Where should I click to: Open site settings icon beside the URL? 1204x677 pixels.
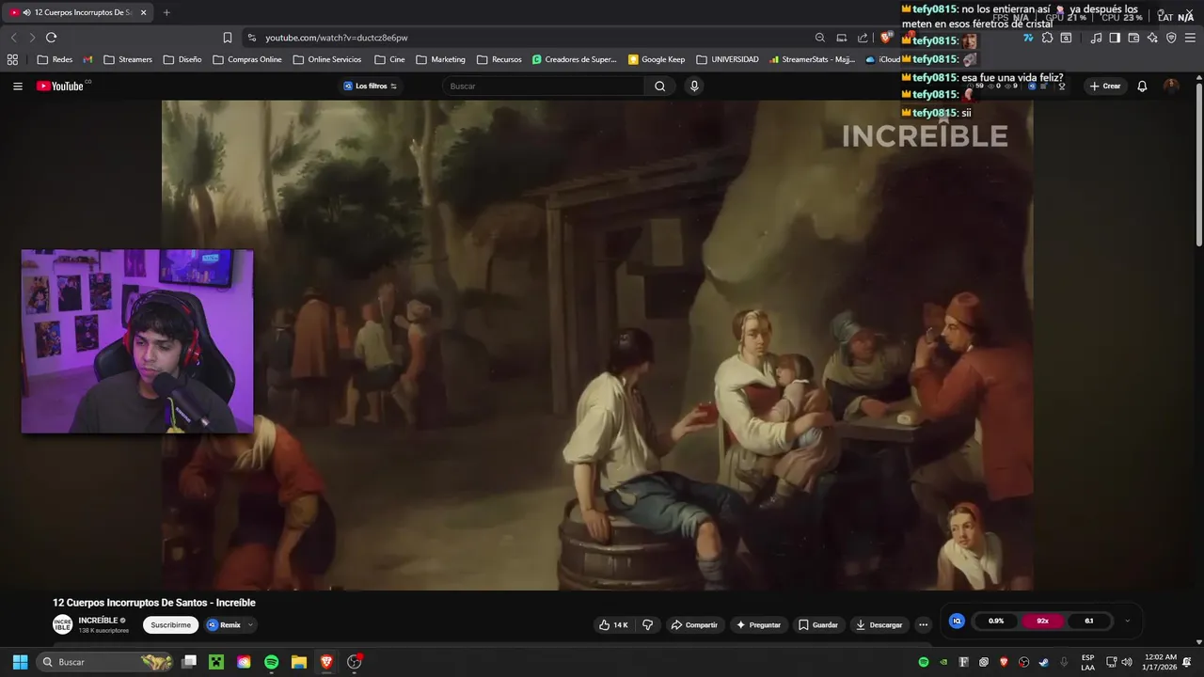(x=251, y=38)
